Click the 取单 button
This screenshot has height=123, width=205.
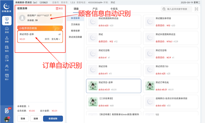click(x=23, y=119)
